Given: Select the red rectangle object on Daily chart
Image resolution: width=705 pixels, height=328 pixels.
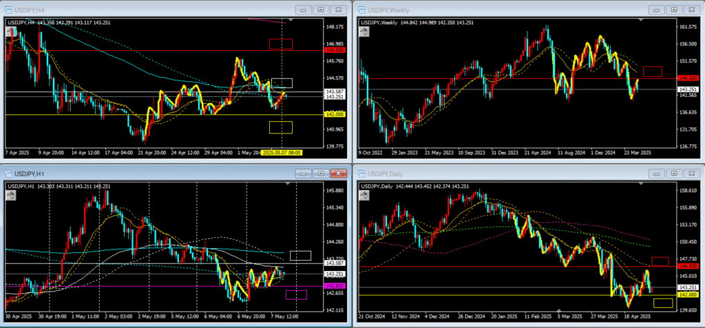Looking at the screenshot, I should coord(660,261).
